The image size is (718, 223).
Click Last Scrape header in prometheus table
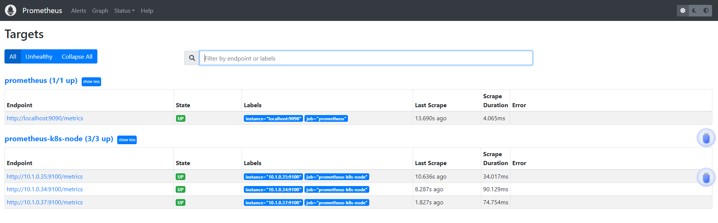(x=431, y=105)
